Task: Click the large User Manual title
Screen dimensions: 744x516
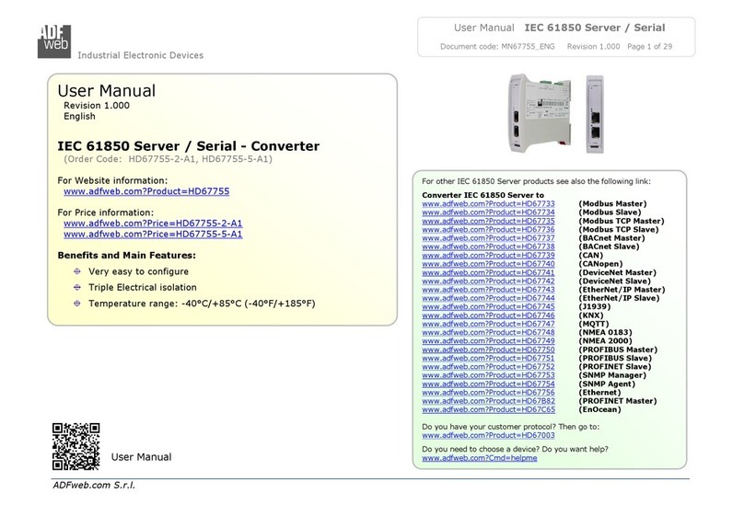Action: (x=106, y=91)
